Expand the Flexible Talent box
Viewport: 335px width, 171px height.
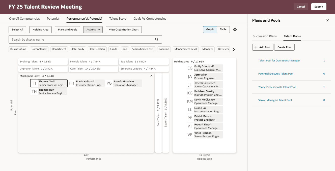click(x=93, y=61)
